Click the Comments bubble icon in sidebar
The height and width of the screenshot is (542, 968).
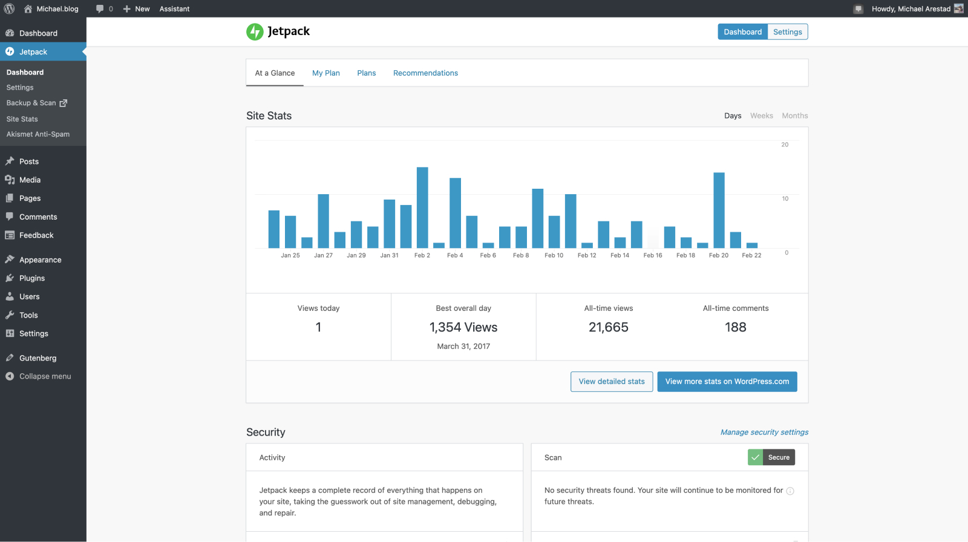click(10, 217)
